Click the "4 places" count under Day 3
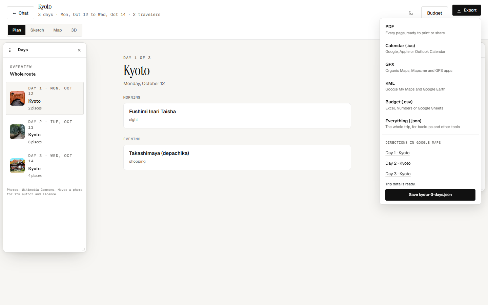Screen dimensions: 488x305 (35, 176)
